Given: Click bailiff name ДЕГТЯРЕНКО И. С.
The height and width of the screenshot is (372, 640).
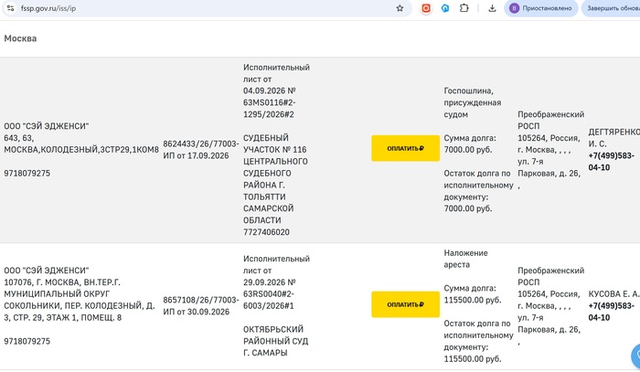Looking at the screenshot, I should click(x=613, y=138).
